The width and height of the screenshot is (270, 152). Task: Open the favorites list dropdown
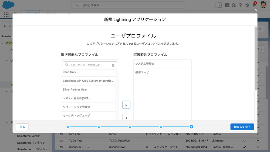(x=220, y=5)
